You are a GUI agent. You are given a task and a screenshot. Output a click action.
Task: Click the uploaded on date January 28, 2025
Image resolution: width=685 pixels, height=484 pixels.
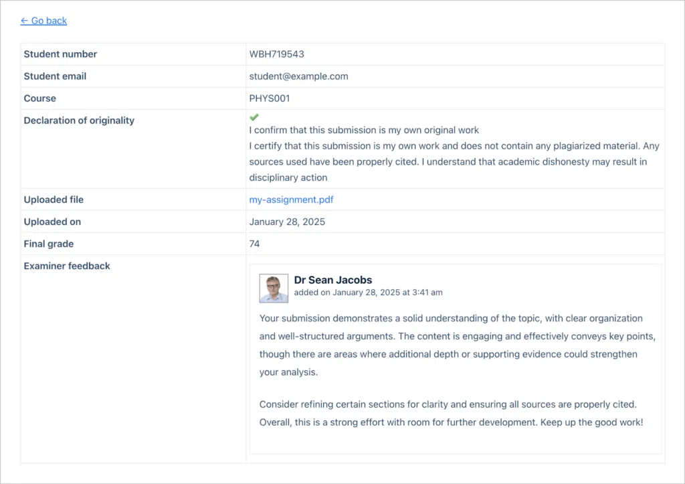click(x=287, y=222)
